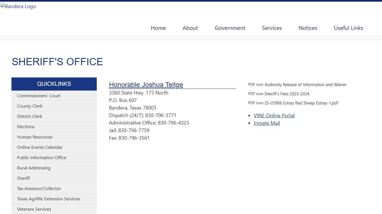Open the About menu
This screenshot has width=382, height=214.
click(x=190, y=28)
